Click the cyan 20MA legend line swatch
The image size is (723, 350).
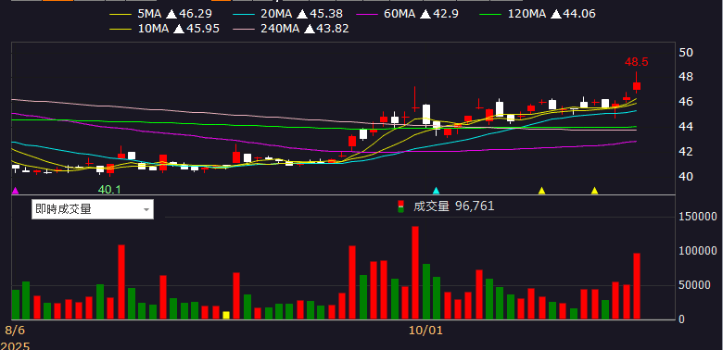tap(245, 15)
